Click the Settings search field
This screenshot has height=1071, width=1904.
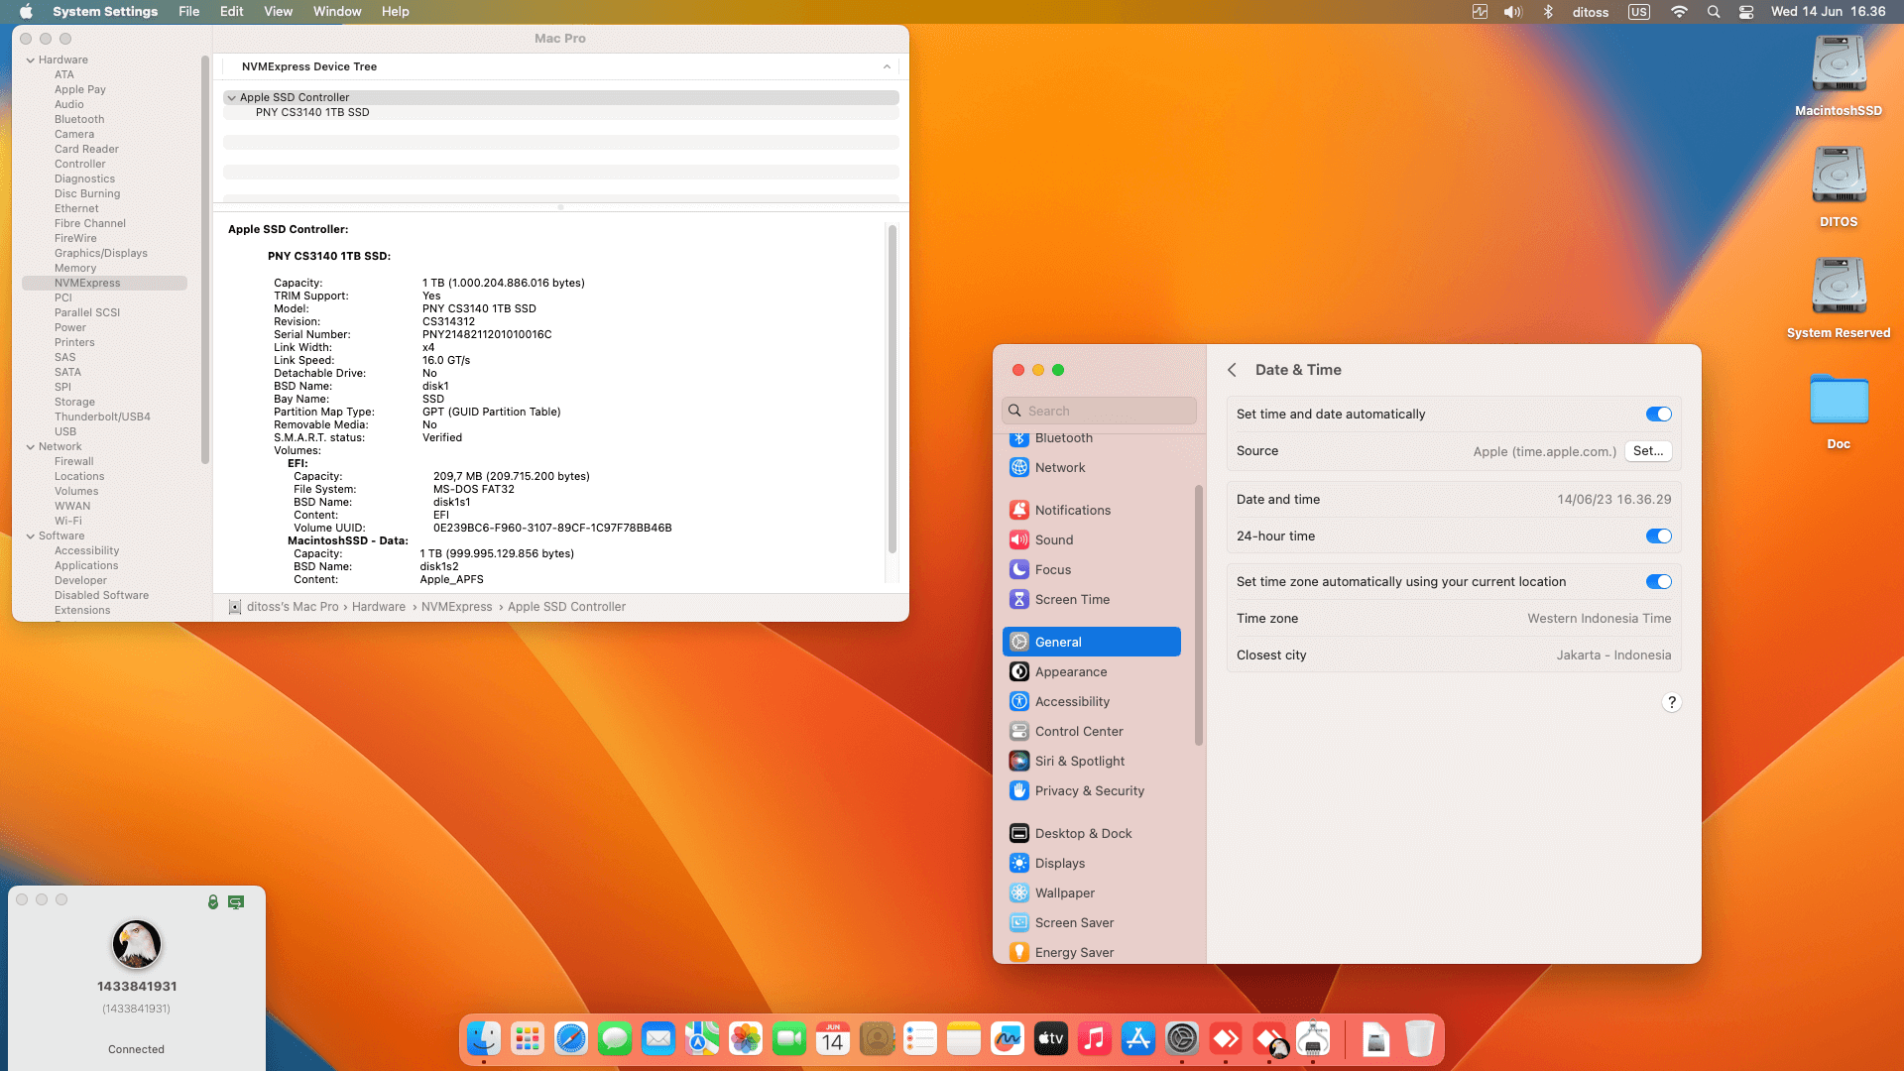pos(1099,411)
